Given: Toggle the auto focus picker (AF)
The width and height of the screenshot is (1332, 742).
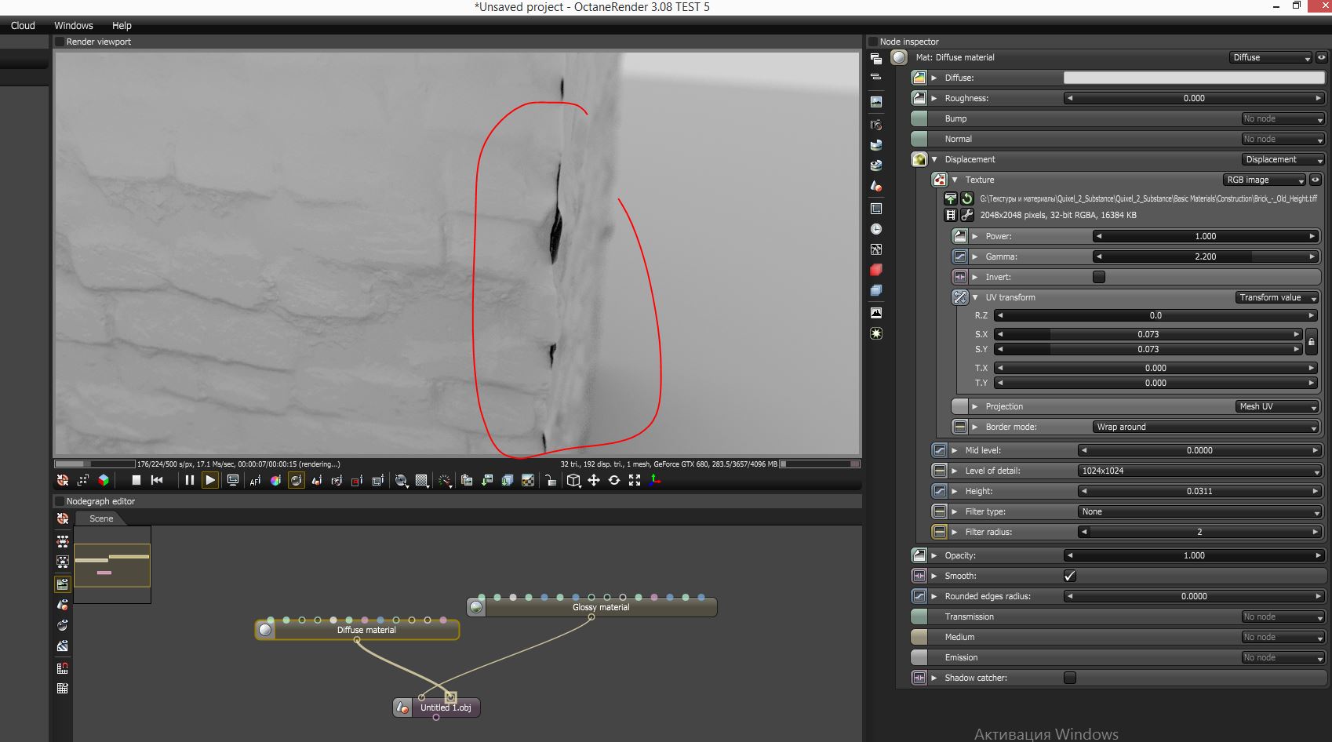Looking at the screenshot, I should 255,481.
